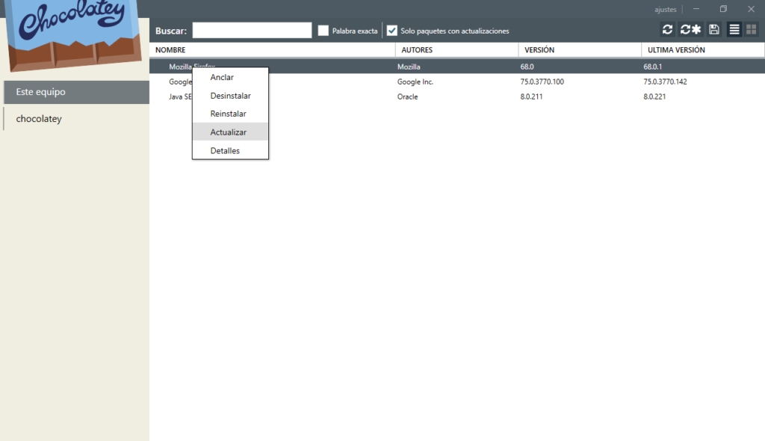Click the Mozilla author cell
This screenshot has height=441, width=765.
pos(409,67)
